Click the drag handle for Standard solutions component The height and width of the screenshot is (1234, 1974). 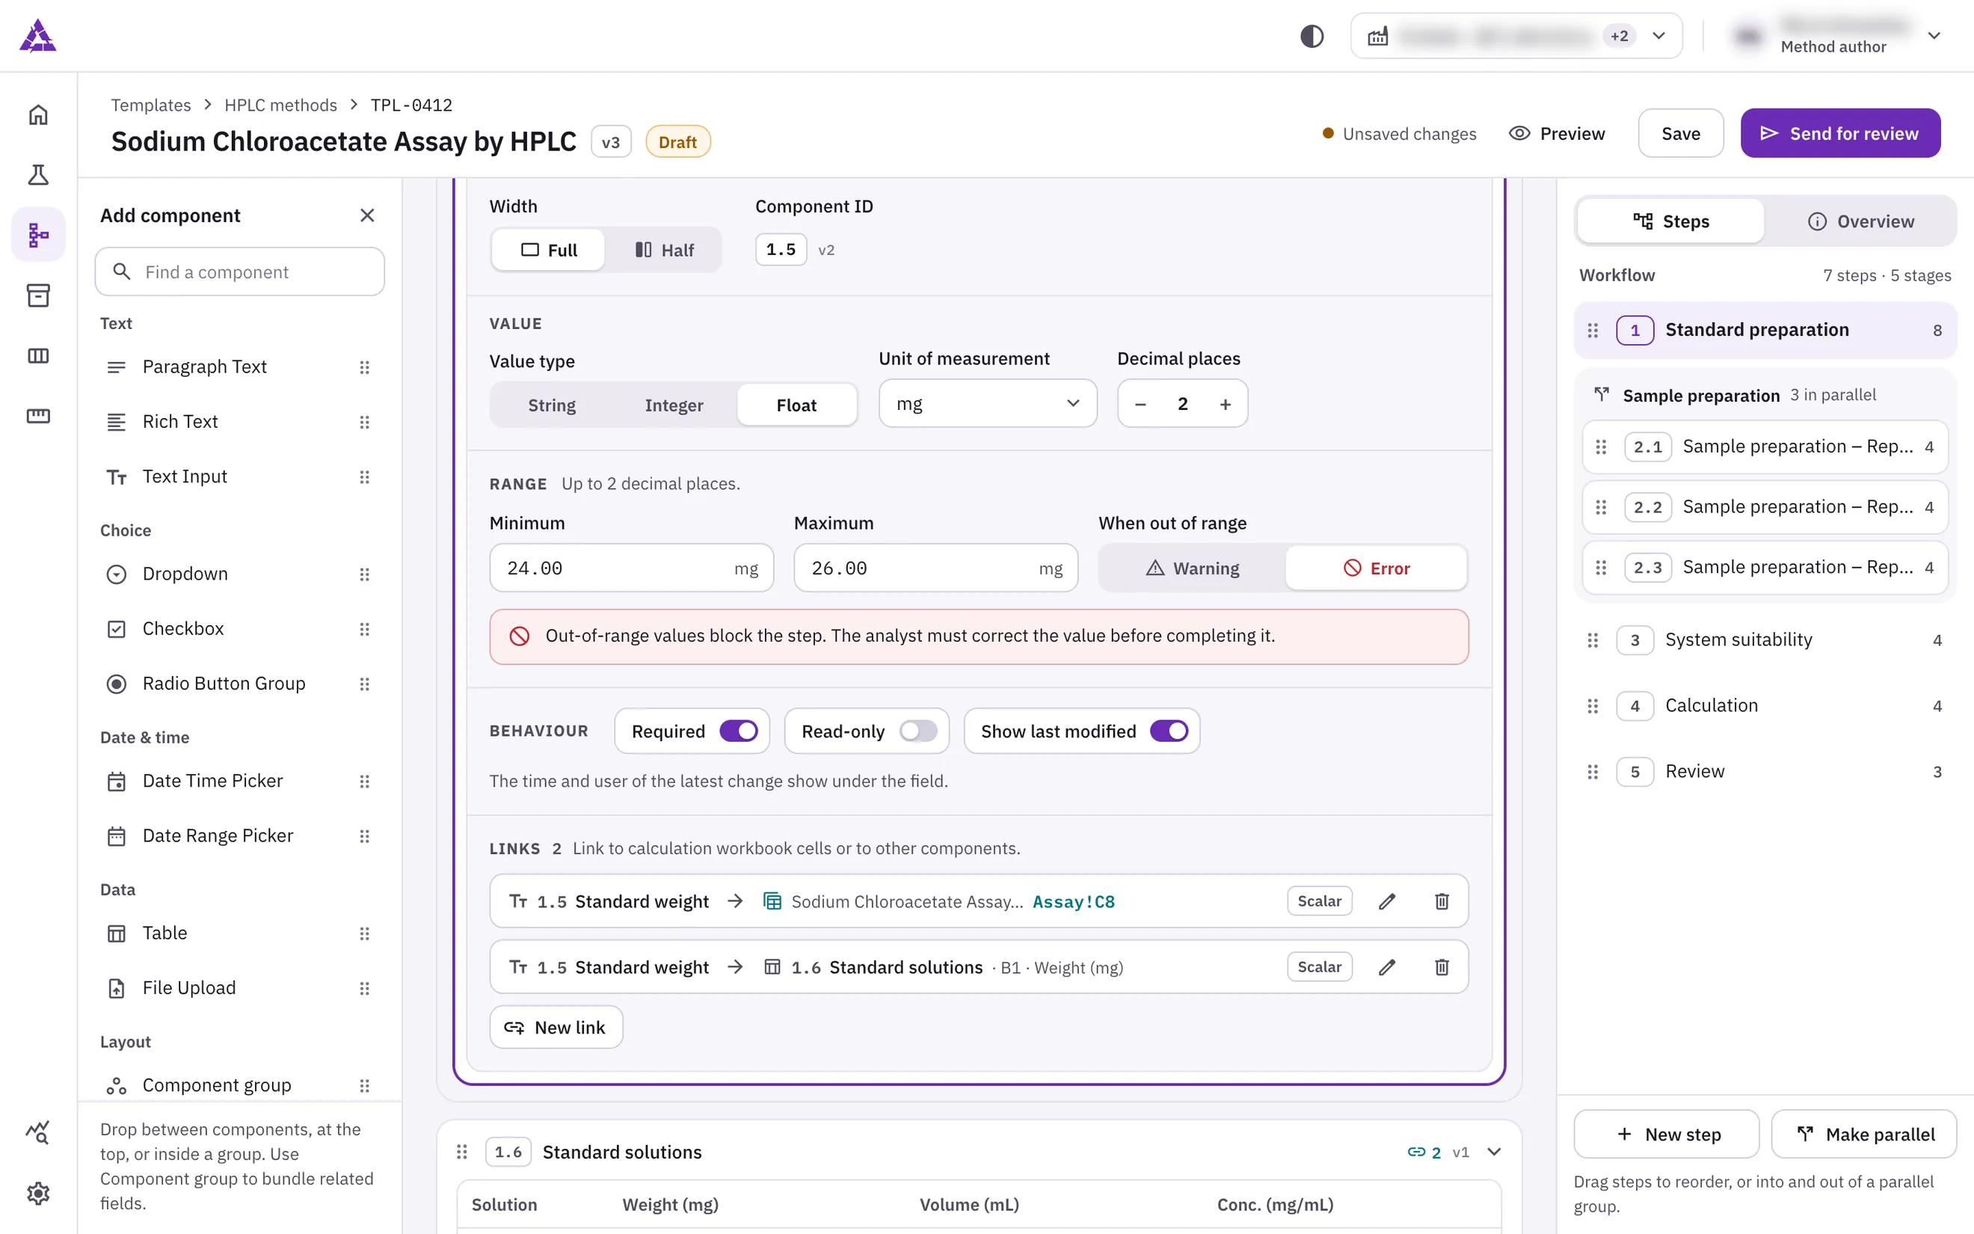(461, 1152)
